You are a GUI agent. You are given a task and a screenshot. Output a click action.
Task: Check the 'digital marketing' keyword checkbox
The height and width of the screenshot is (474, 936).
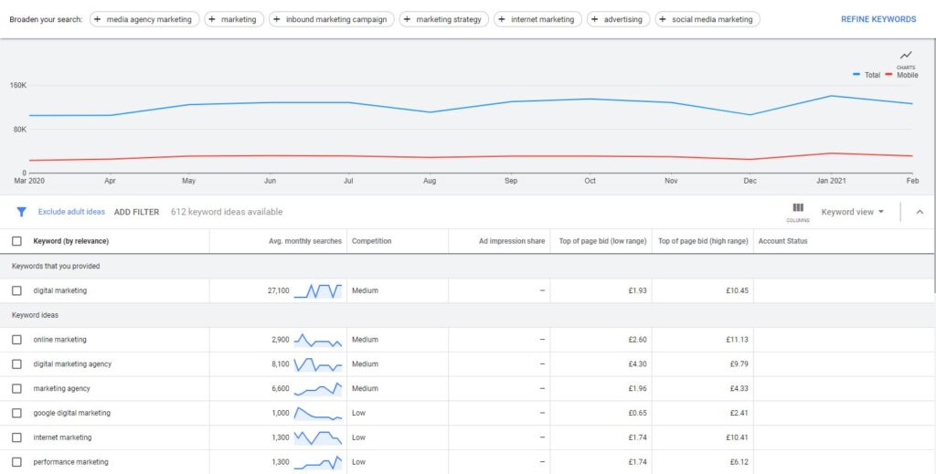16,290
